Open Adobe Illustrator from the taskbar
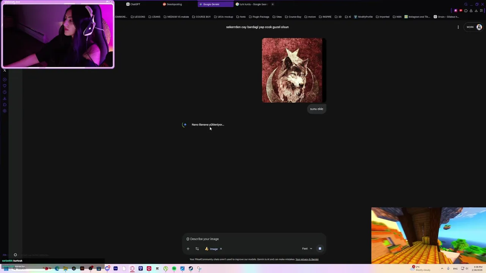Viewport: 486px width, 273px height. [x=82, y=268]
